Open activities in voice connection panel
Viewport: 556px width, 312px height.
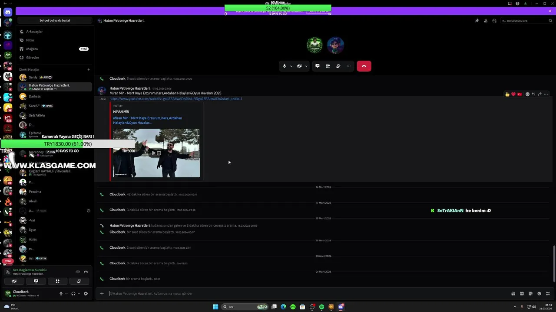57,281
